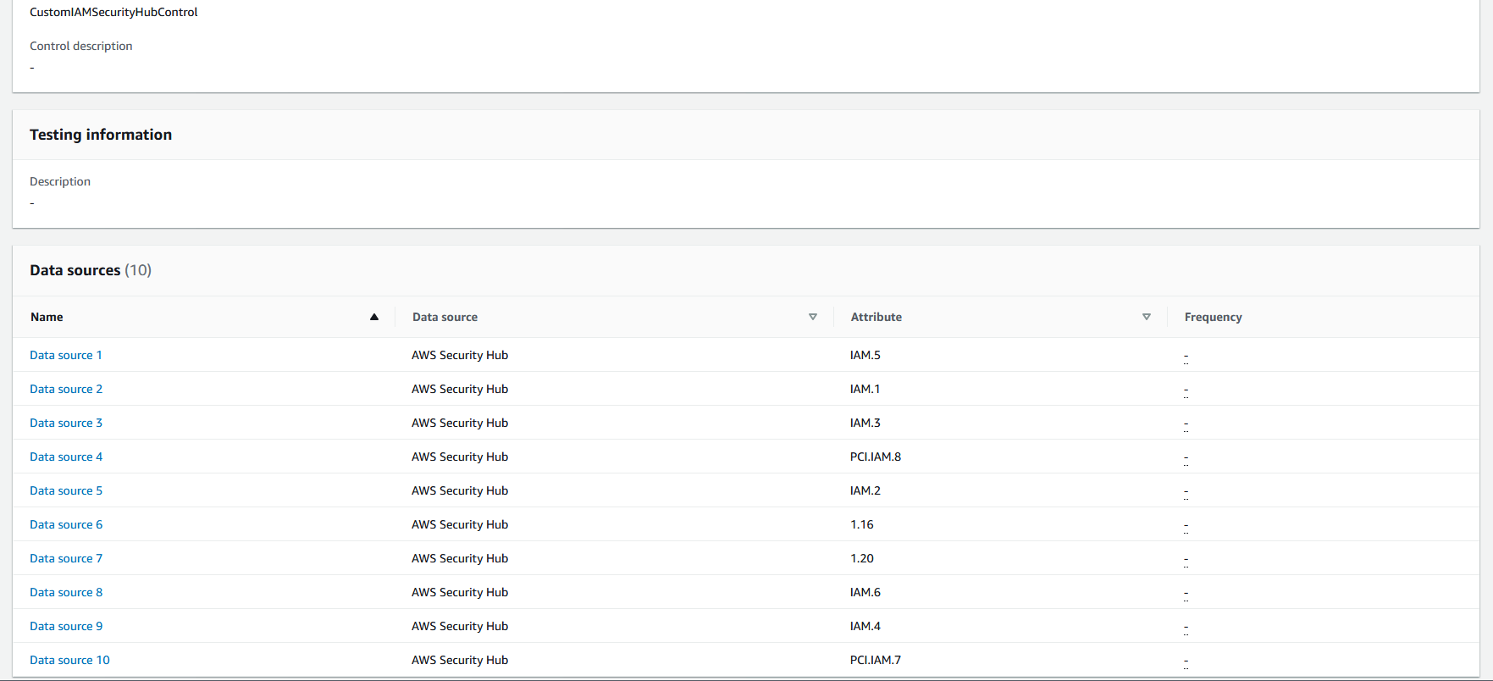Open Data source 1 link

pos(66,355)
